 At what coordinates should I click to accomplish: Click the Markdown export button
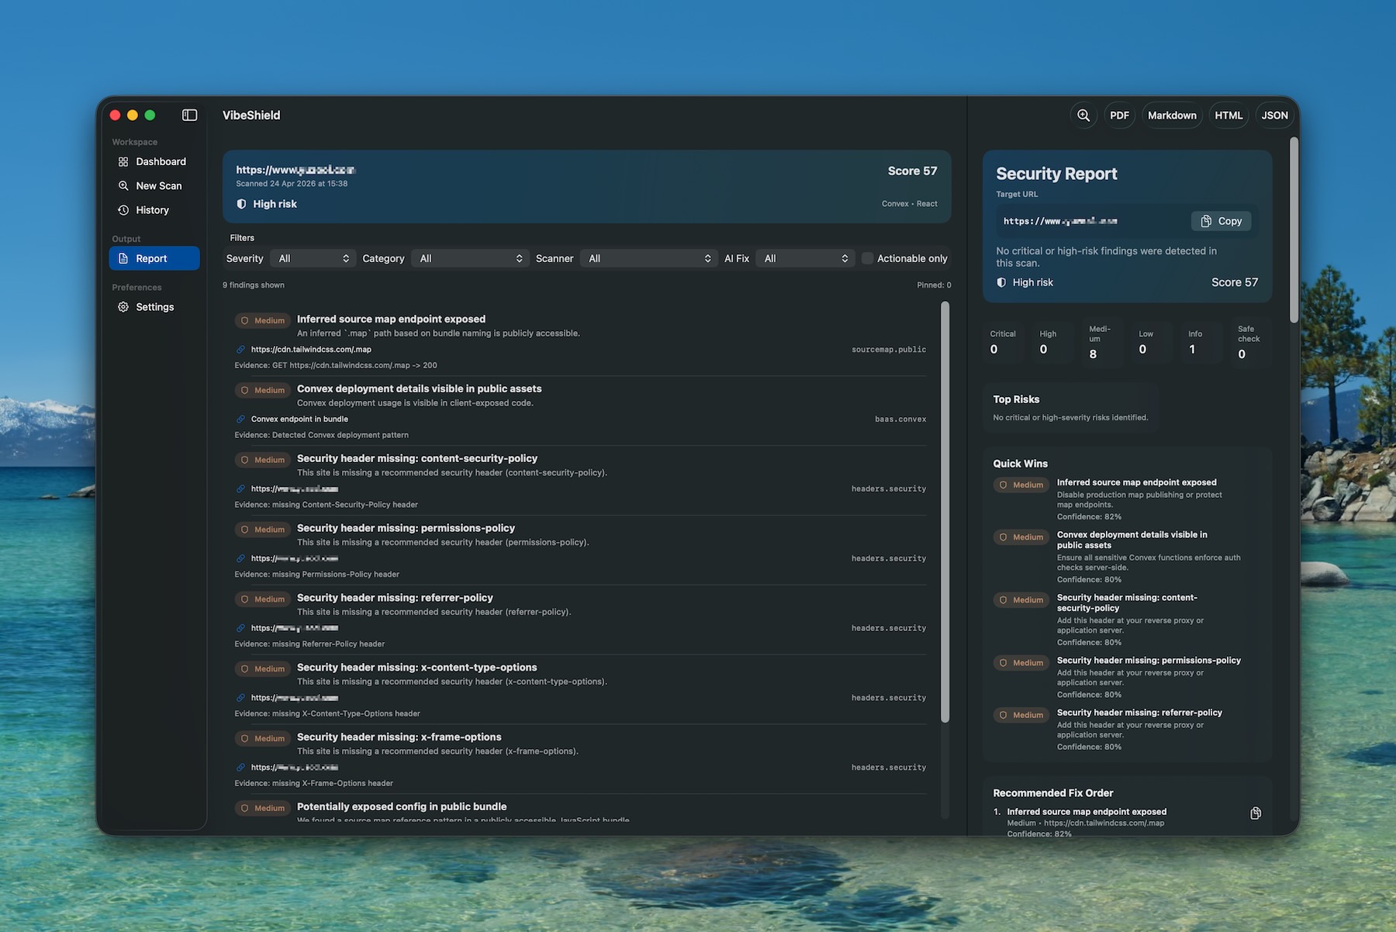pyautogui.click(x=1172, y=115)
